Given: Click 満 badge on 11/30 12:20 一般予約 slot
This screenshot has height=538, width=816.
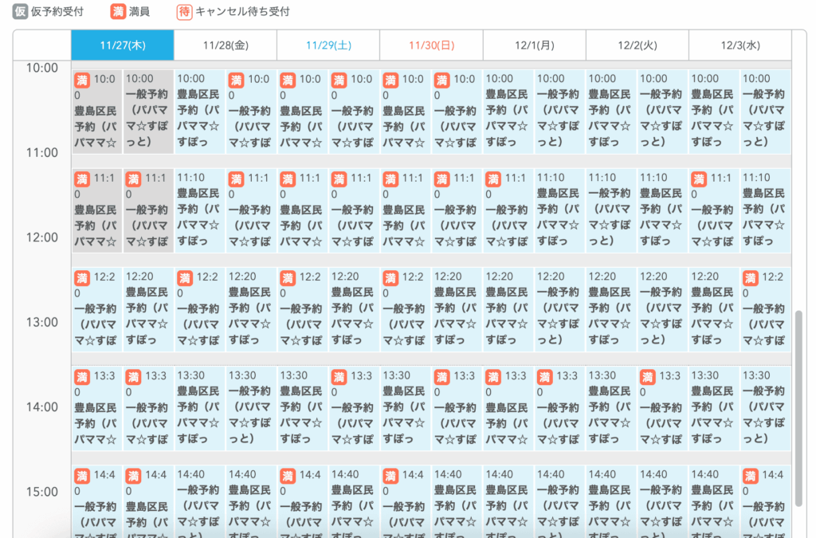Looking at the screenshot, I should point(390,277).
